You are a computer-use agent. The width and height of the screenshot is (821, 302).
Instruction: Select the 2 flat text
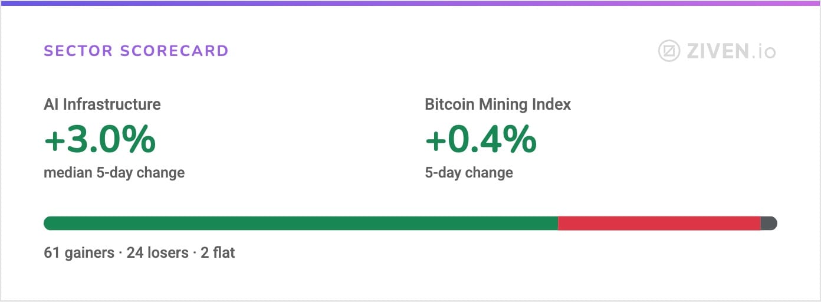218,253
